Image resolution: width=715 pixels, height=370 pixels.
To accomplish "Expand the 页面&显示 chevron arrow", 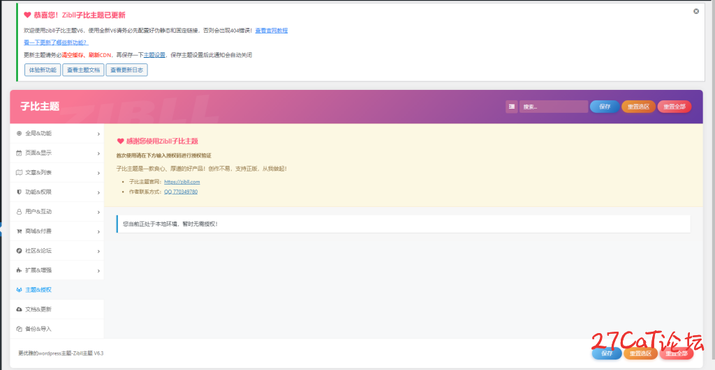I will 98,153.
